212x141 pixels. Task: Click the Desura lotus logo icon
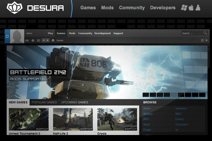click(15, 8)
